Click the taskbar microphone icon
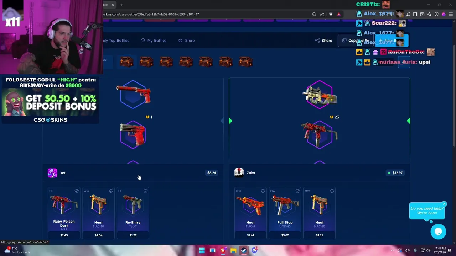Viewport: 456px width, 256px height. [x=415, y=250]
